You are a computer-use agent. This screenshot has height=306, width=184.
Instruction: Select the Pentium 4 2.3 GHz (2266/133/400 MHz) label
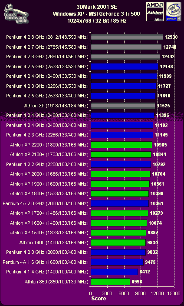click(x=47, y=135)
